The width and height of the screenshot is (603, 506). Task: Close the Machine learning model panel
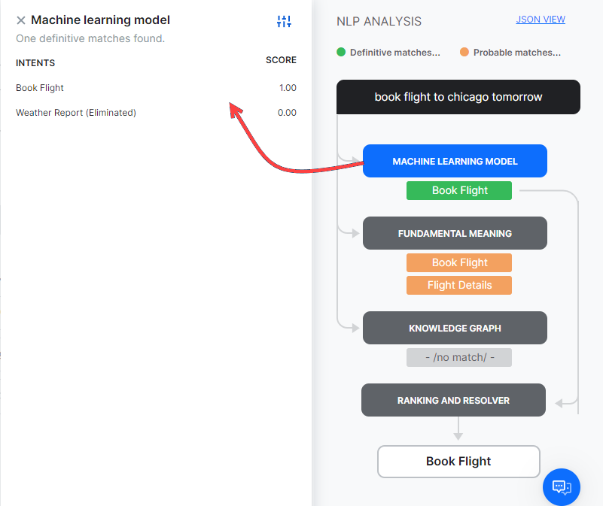21,21
